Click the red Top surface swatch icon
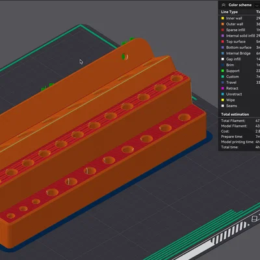The height and width of the screenshot is (260, 260). point(222,42)
